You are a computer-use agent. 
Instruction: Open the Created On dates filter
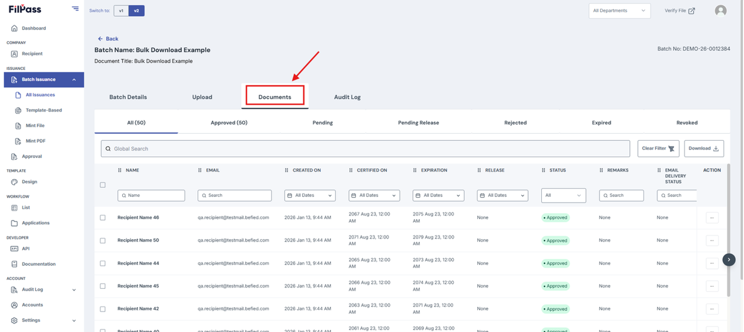(310, 195)
